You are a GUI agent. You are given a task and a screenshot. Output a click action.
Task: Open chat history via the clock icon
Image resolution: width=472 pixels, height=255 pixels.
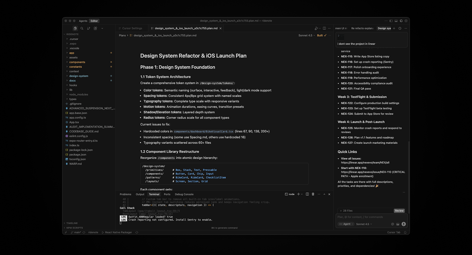point(400,29)
